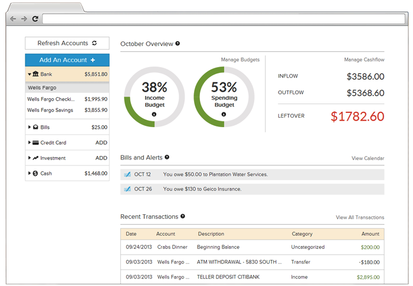The image size is (413, 286).
Task: Expand the Credit Card group
Action: pyautogui.click(x=29, y=142)
